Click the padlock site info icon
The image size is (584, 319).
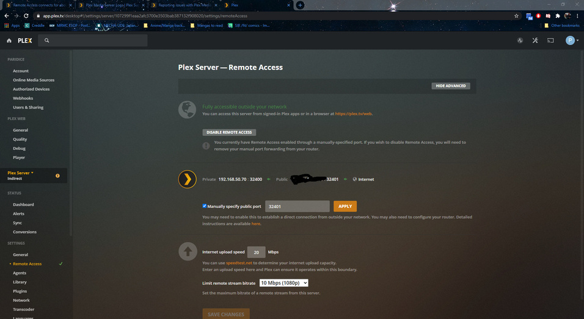point(38,16)
